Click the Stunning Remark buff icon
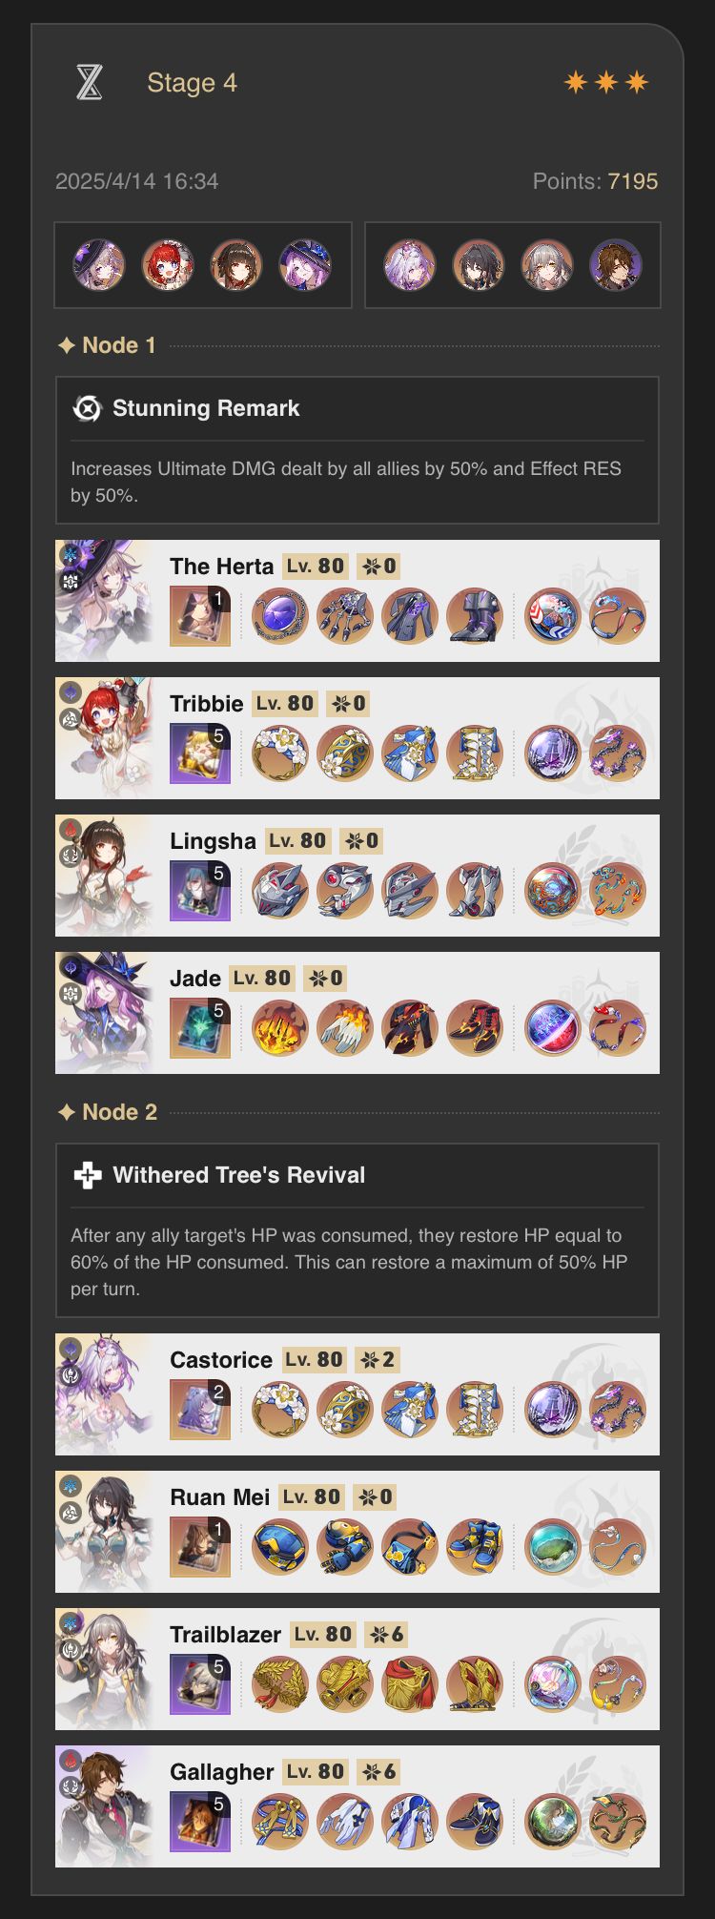The image size is (715, 1919). pyautogui.click(x=87, y=408)
